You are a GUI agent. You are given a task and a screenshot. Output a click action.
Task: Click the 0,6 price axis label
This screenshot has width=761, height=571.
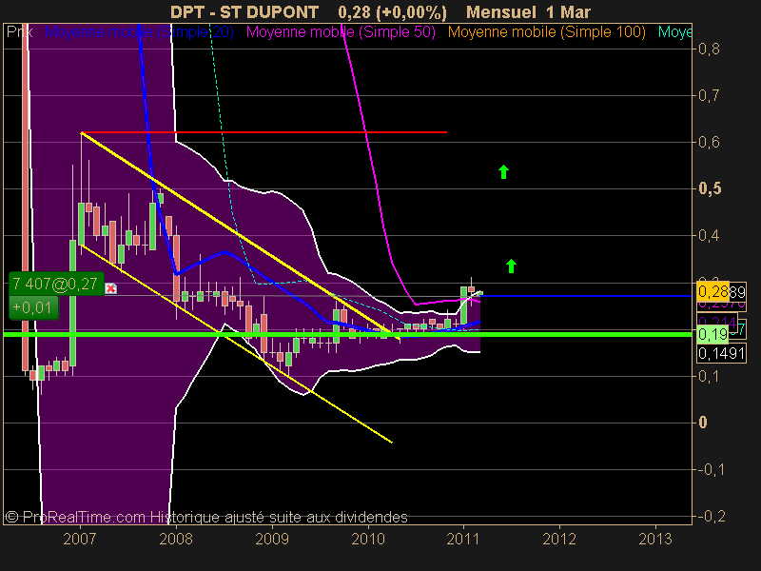coord(709,142)
